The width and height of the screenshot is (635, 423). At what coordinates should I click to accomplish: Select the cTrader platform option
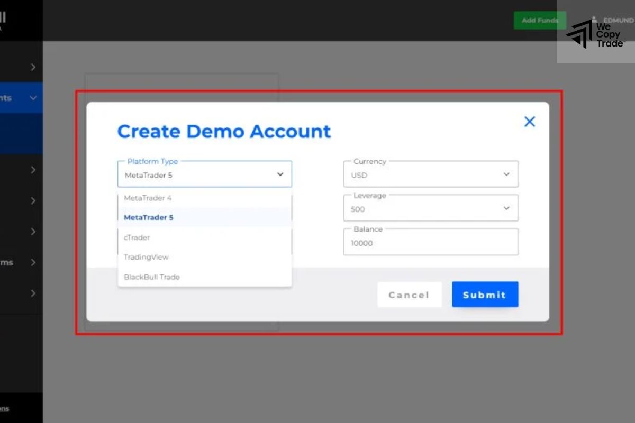137,237
